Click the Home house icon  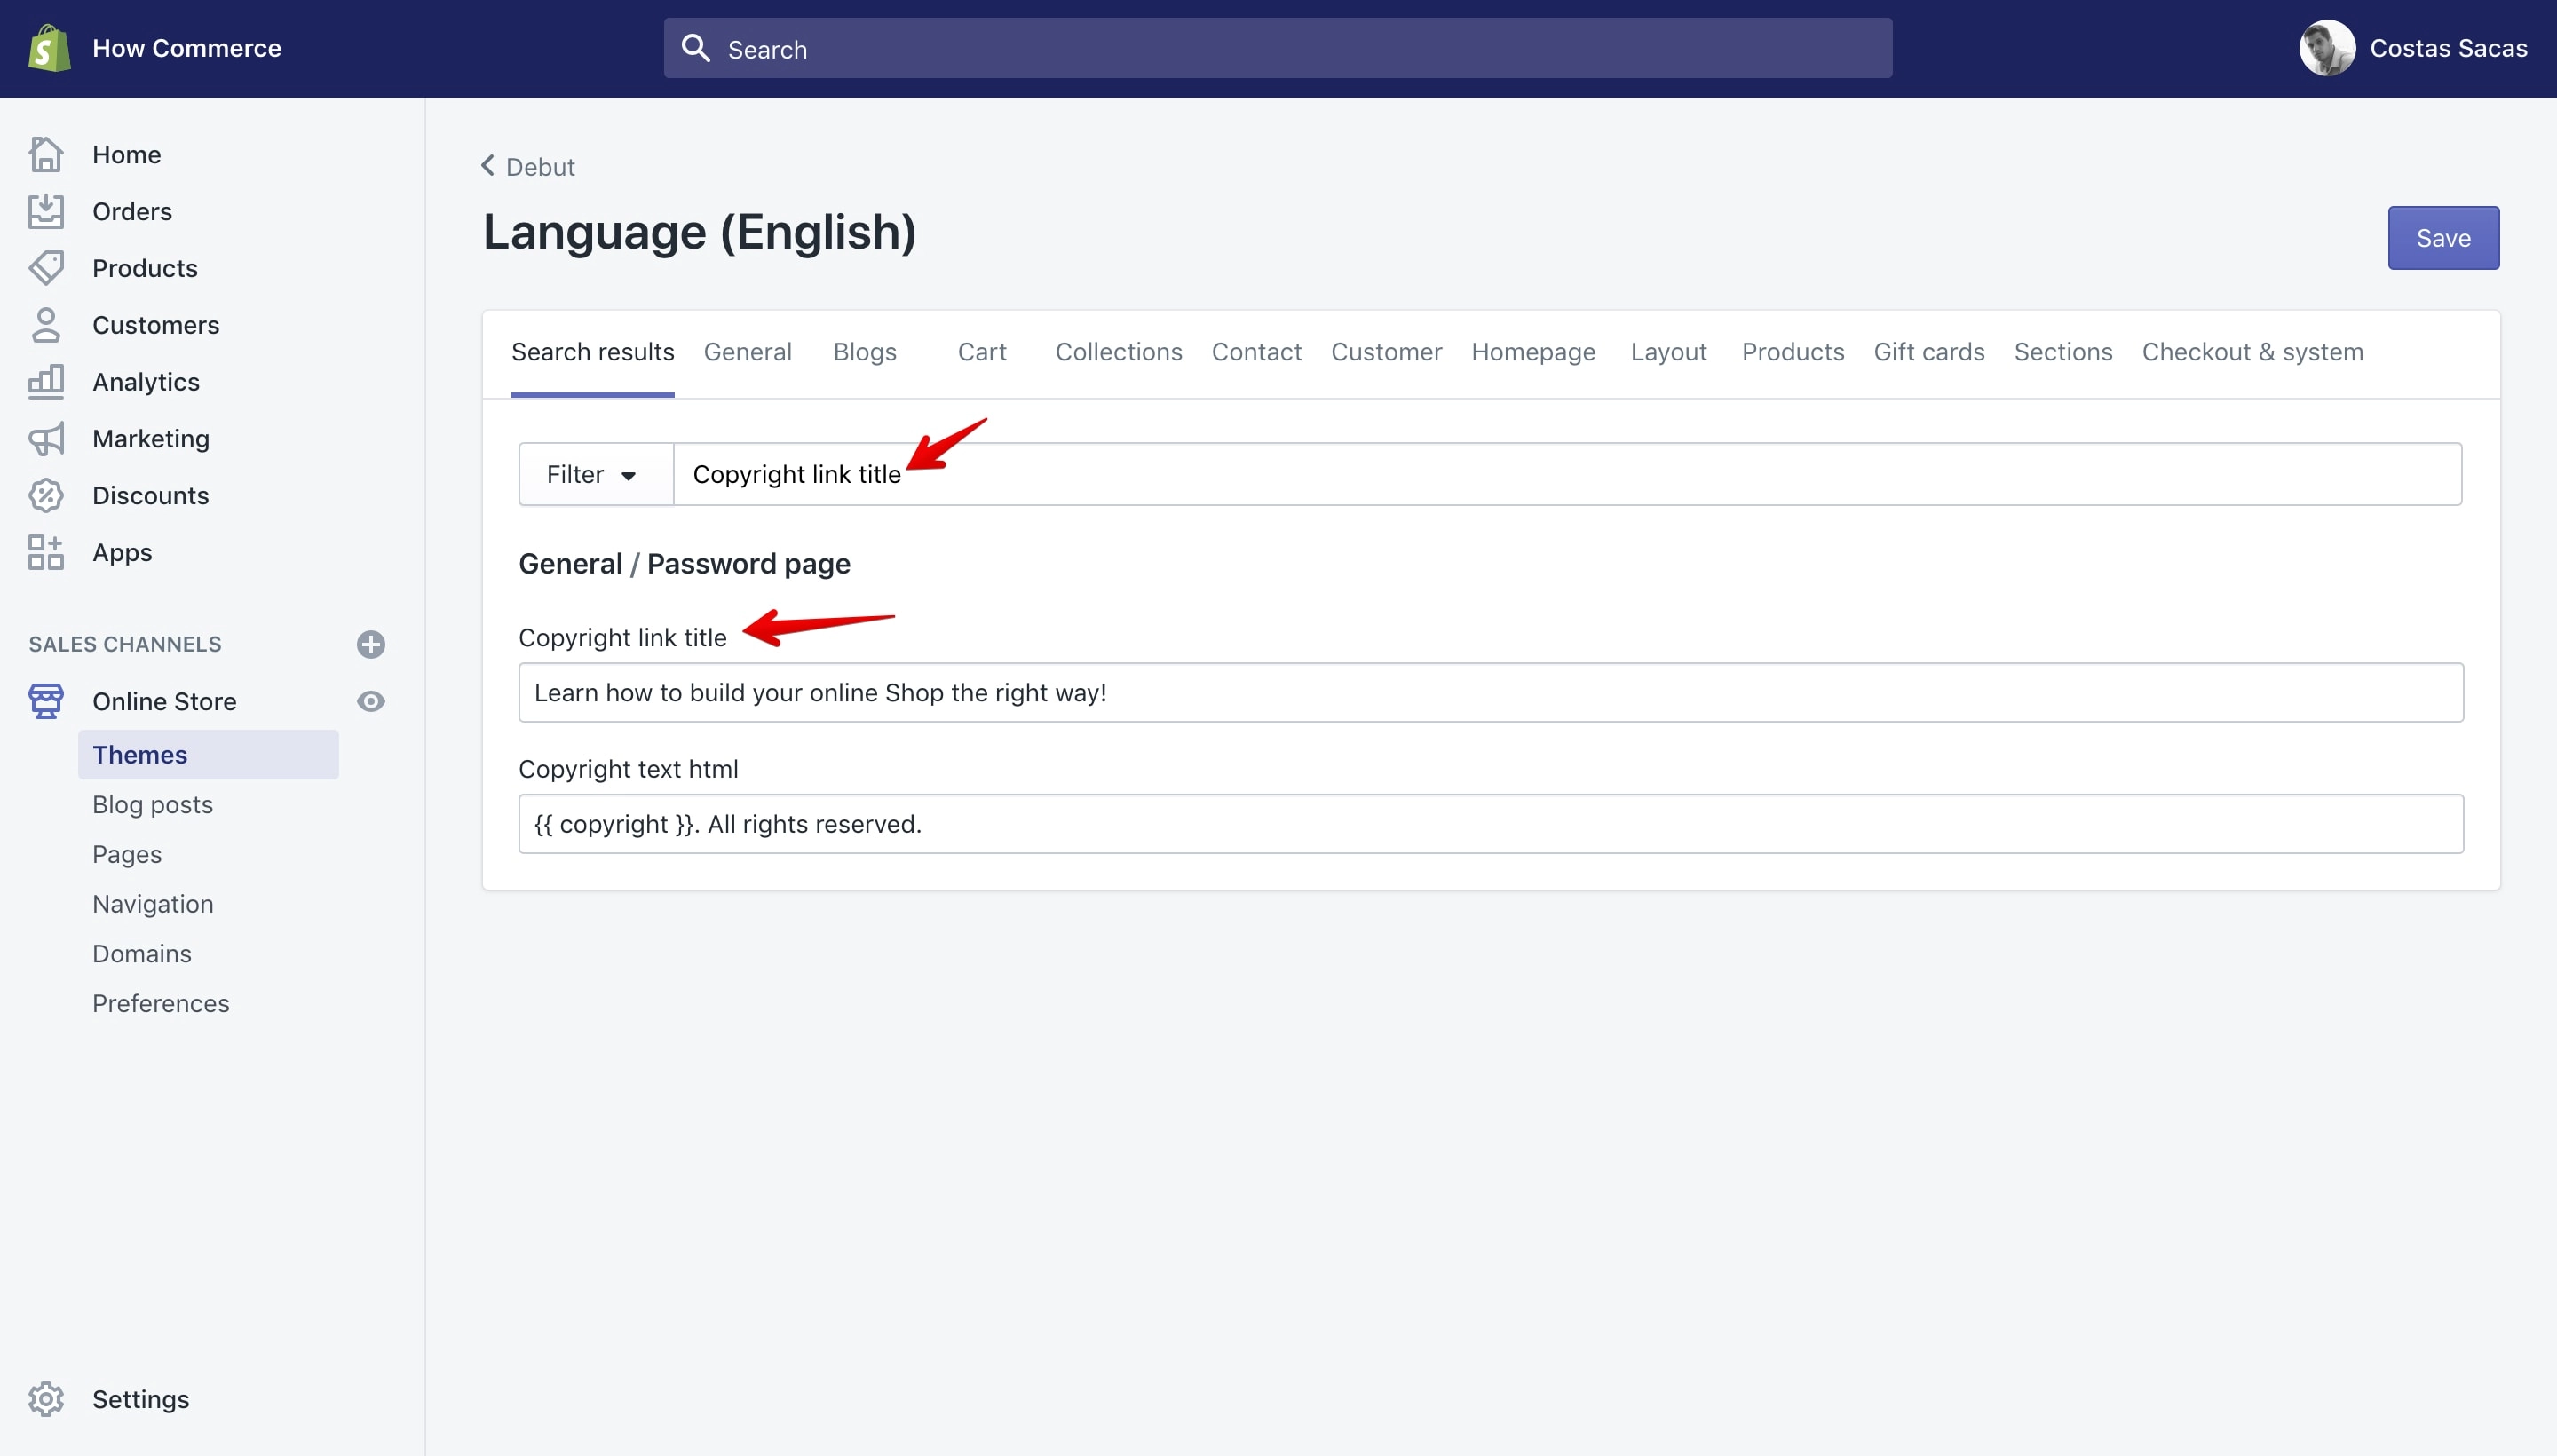pyautogui.click(x=46, y=154)
